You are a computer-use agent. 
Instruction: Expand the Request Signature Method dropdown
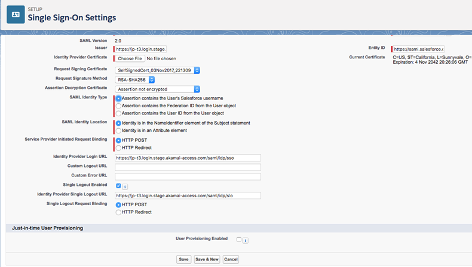(136, 80)
